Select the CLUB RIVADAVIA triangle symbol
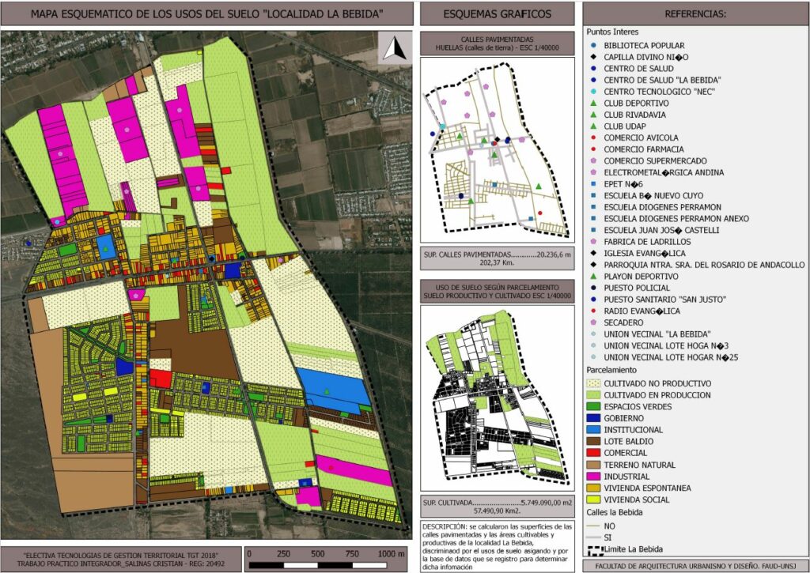This screenshot has width=810, height=573. [x=593, y=115]
